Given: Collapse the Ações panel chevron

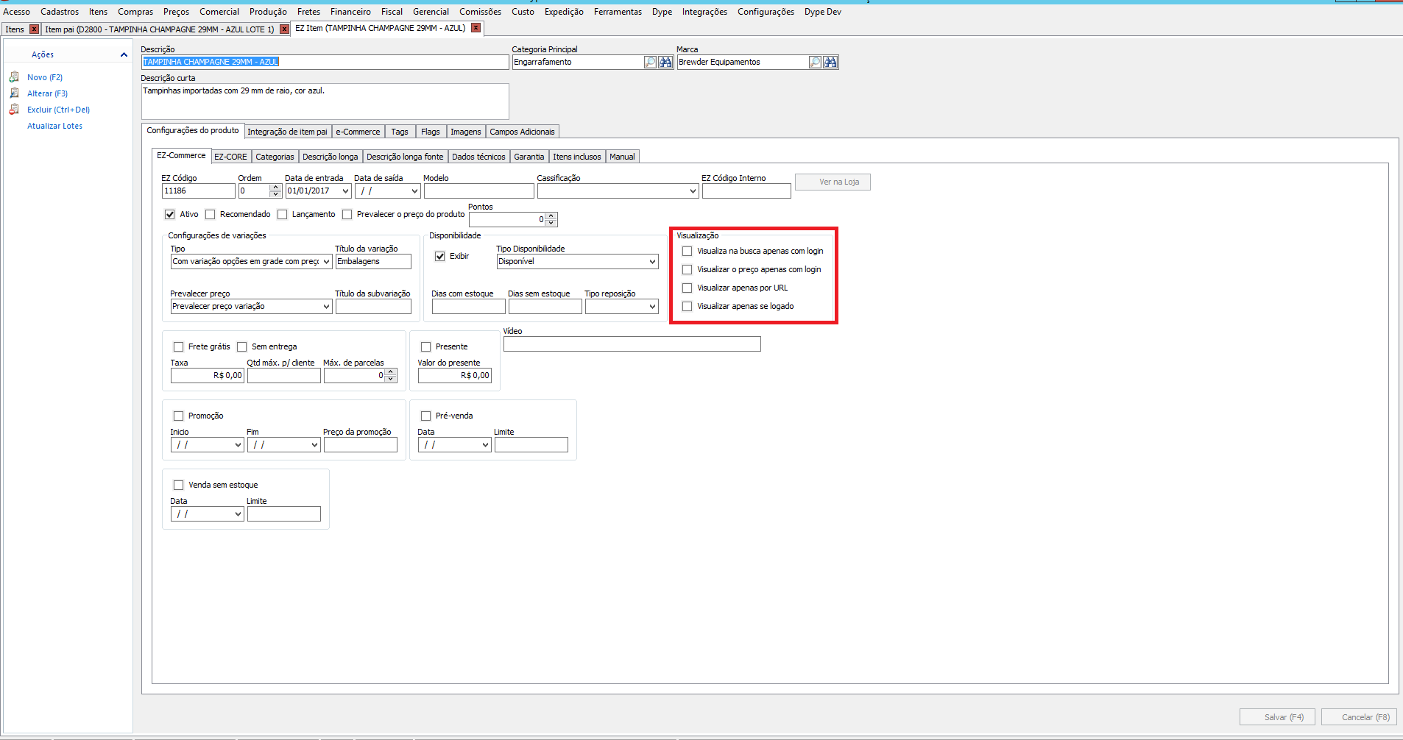Looking at the screenshot, I should click(x=124, y=54).
